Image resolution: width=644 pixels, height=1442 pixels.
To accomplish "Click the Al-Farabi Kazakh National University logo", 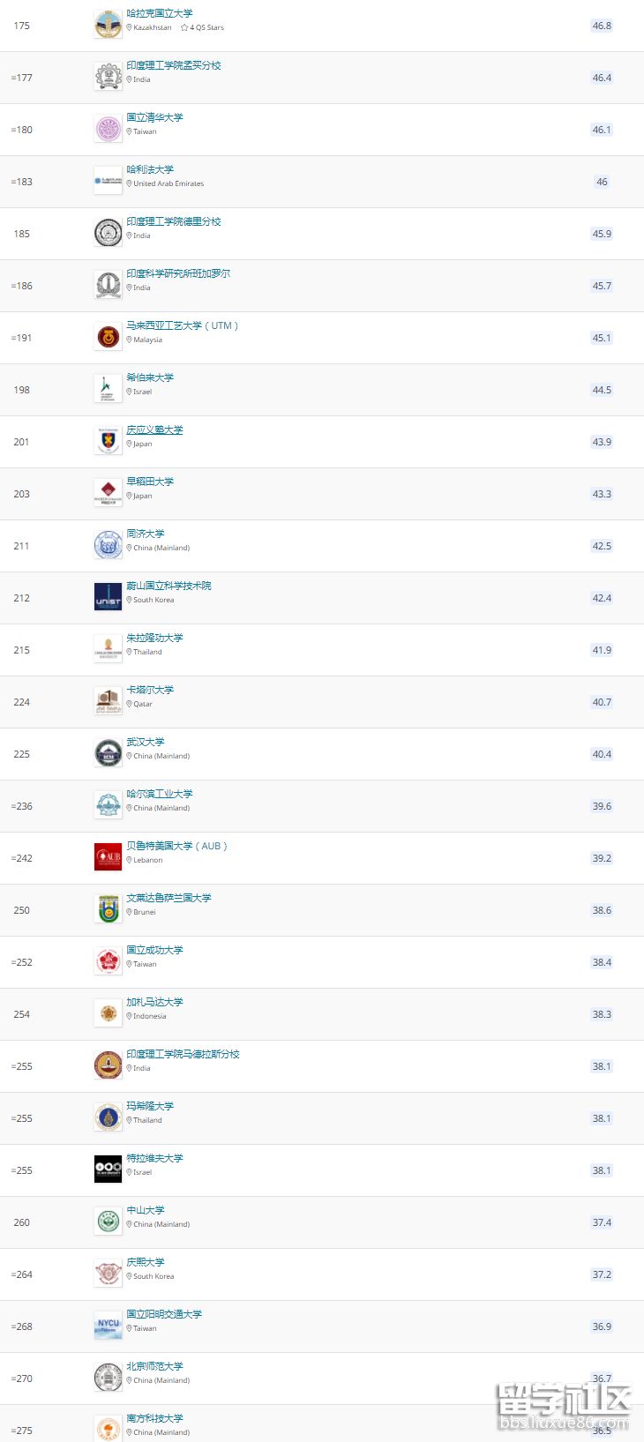I will coord(108,25).
